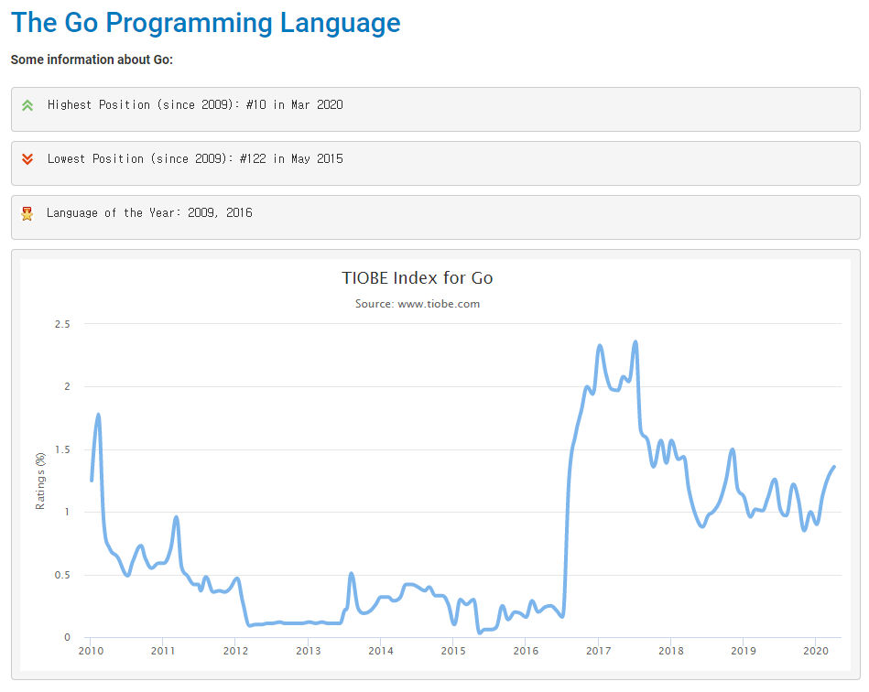This screenshot has height=692, width=869.
Task: Click 'The Go Programming Language' heading
Action: click(x=206, y=23)
